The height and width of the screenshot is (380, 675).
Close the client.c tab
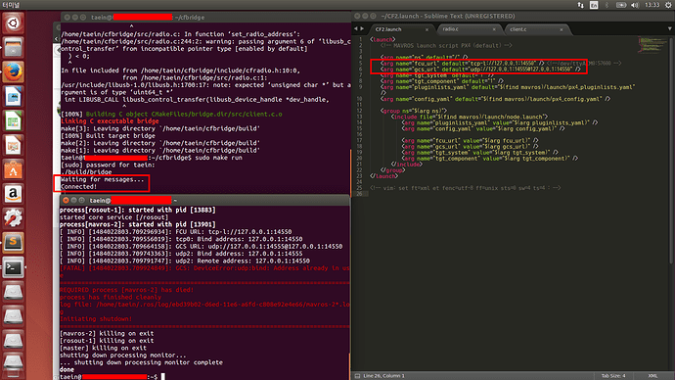[561, 29]
